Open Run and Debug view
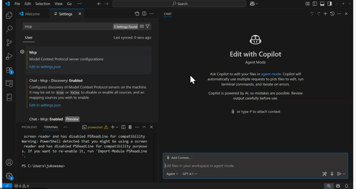This screenshot has width=356, height=189. pyautogui.click(x=9, y=56)
